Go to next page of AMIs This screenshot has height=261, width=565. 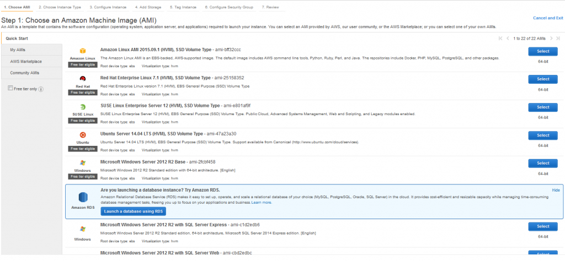coord(551,39)
